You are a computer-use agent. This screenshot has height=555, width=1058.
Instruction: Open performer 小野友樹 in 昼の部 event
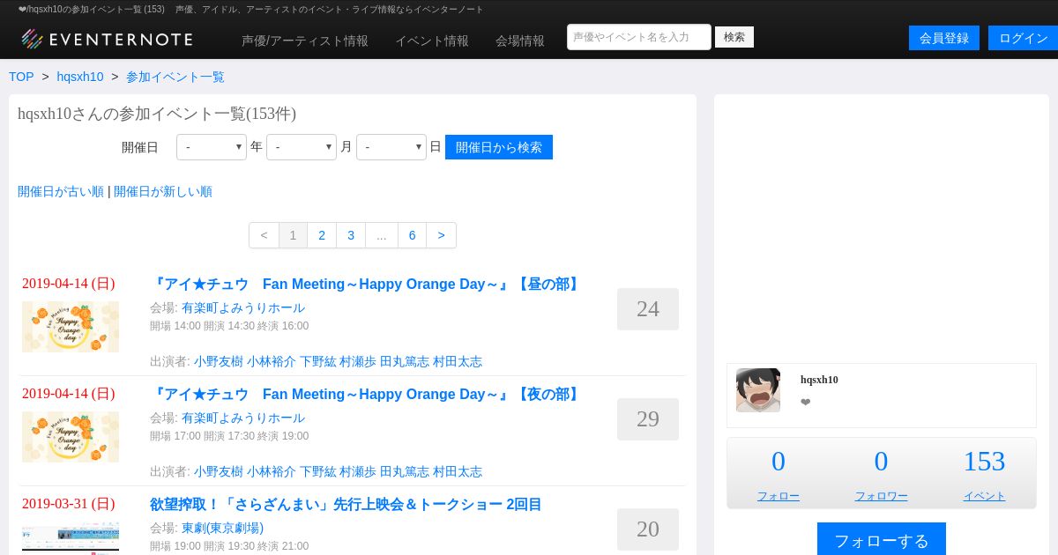coord(219,361)
